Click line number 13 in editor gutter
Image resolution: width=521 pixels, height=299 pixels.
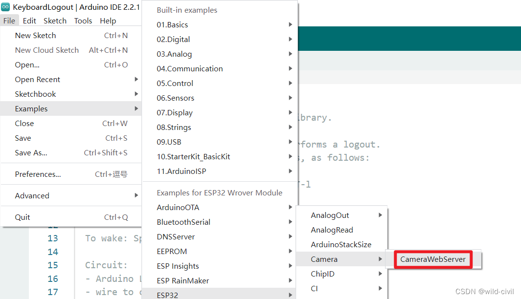tap(52, 238)
